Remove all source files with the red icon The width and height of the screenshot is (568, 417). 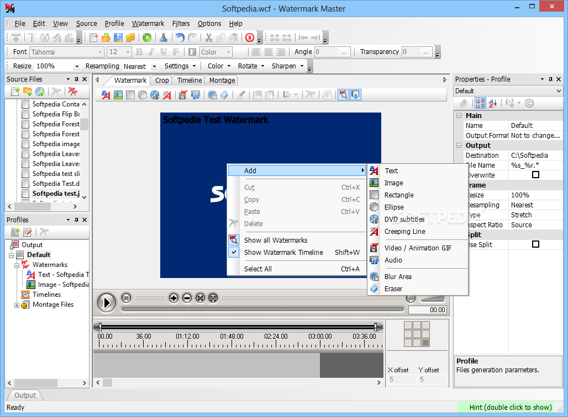73,92
